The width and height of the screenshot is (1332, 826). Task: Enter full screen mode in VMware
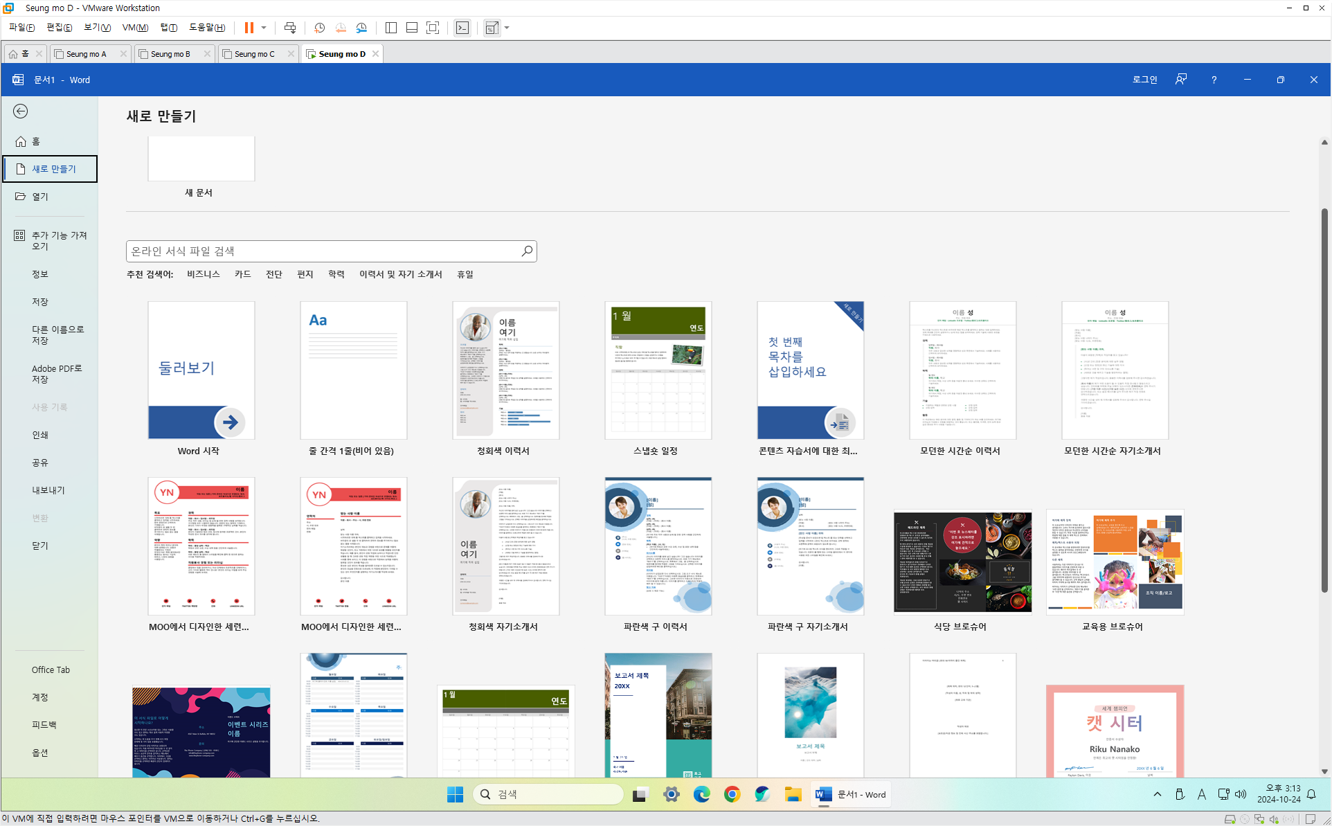click(x=433, y=28)
